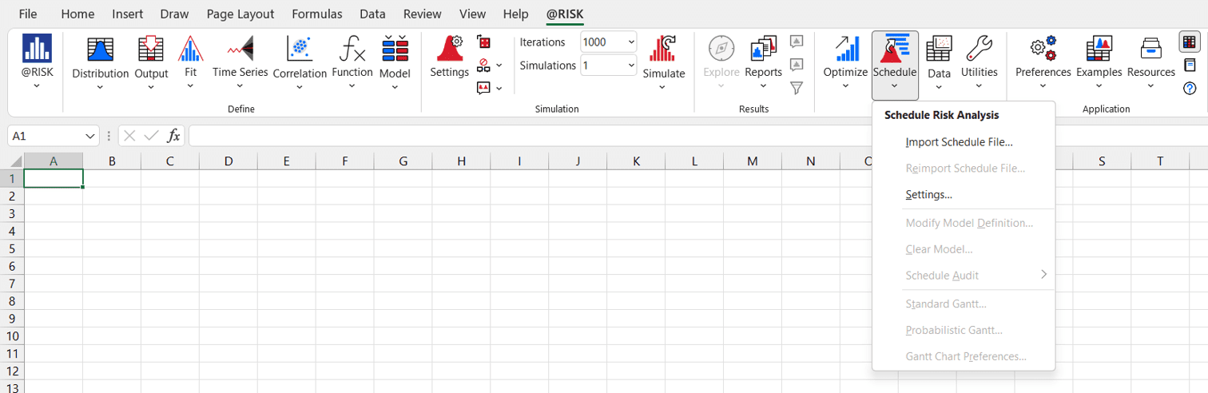Screen dimensions: 1208x393
Task: Open the Name Box dropdown arrow
Action: (x=90, y=137)
